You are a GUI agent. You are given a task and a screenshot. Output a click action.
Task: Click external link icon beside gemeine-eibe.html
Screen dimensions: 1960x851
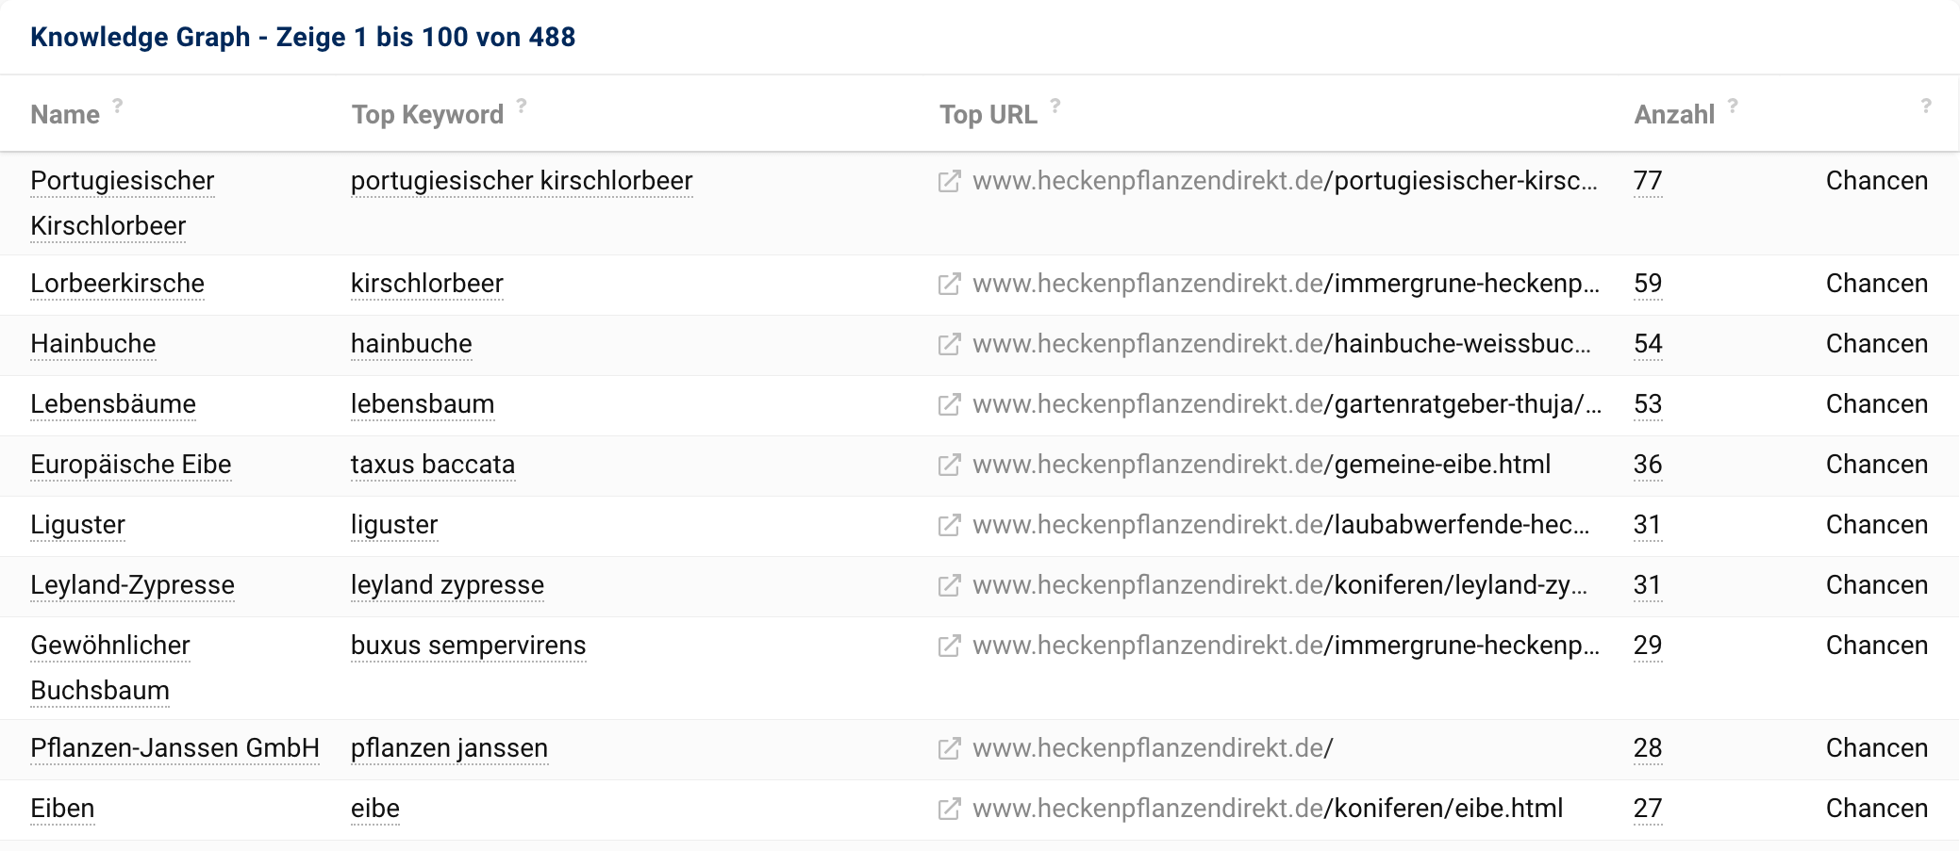949,465
